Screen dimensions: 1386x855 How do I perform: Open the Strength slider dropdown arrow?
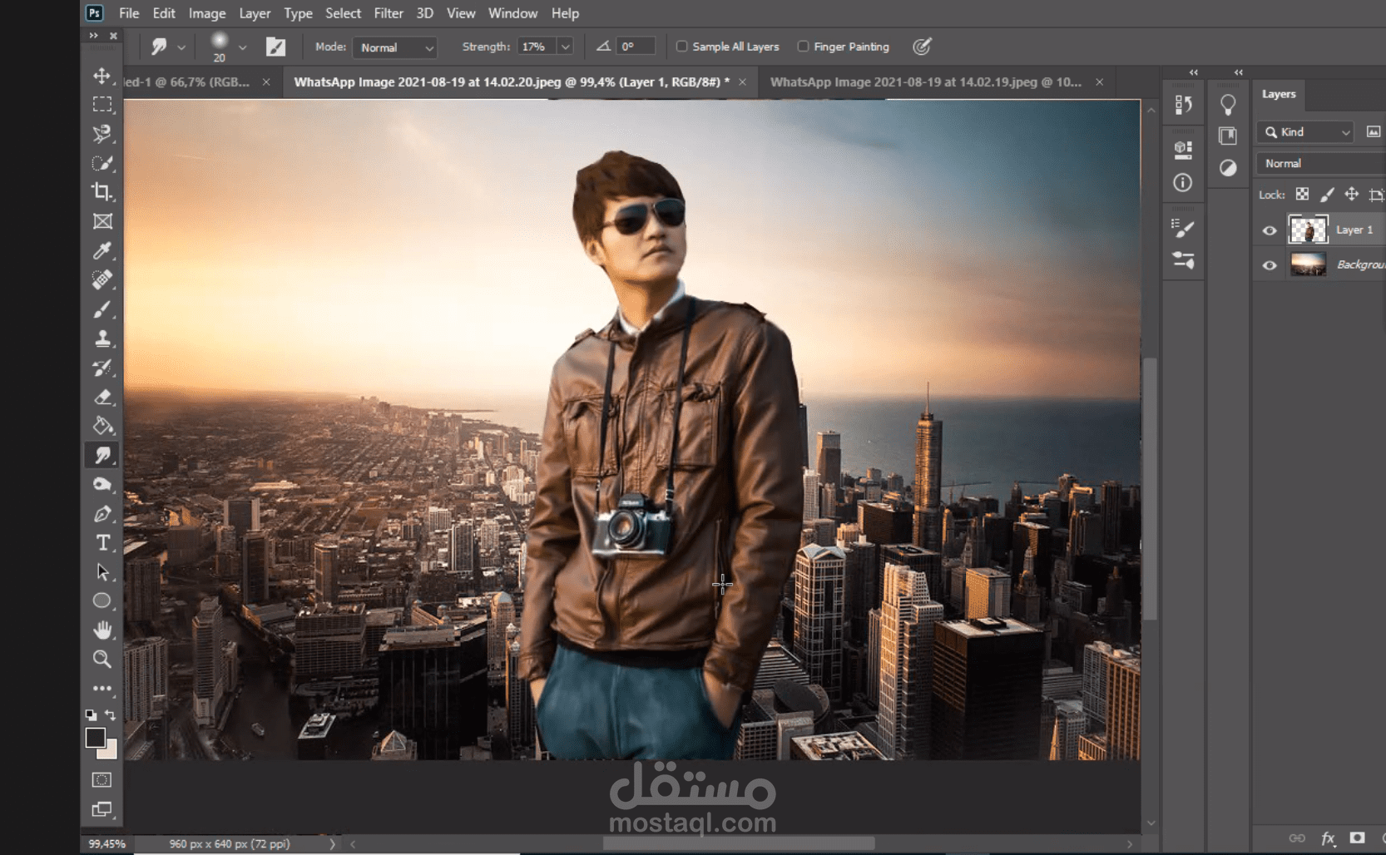click(x=566, y=47)
